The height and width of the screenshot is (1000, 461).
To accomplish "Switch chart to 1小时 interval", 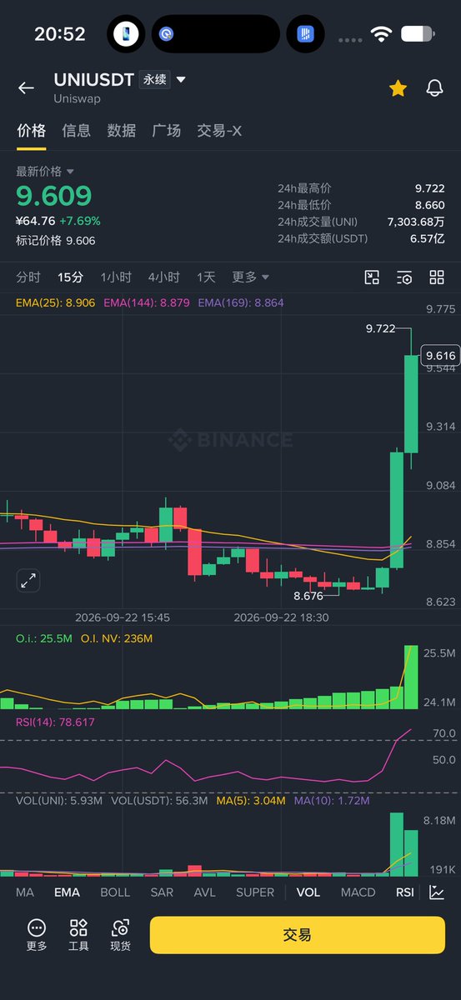I will 116,277.
